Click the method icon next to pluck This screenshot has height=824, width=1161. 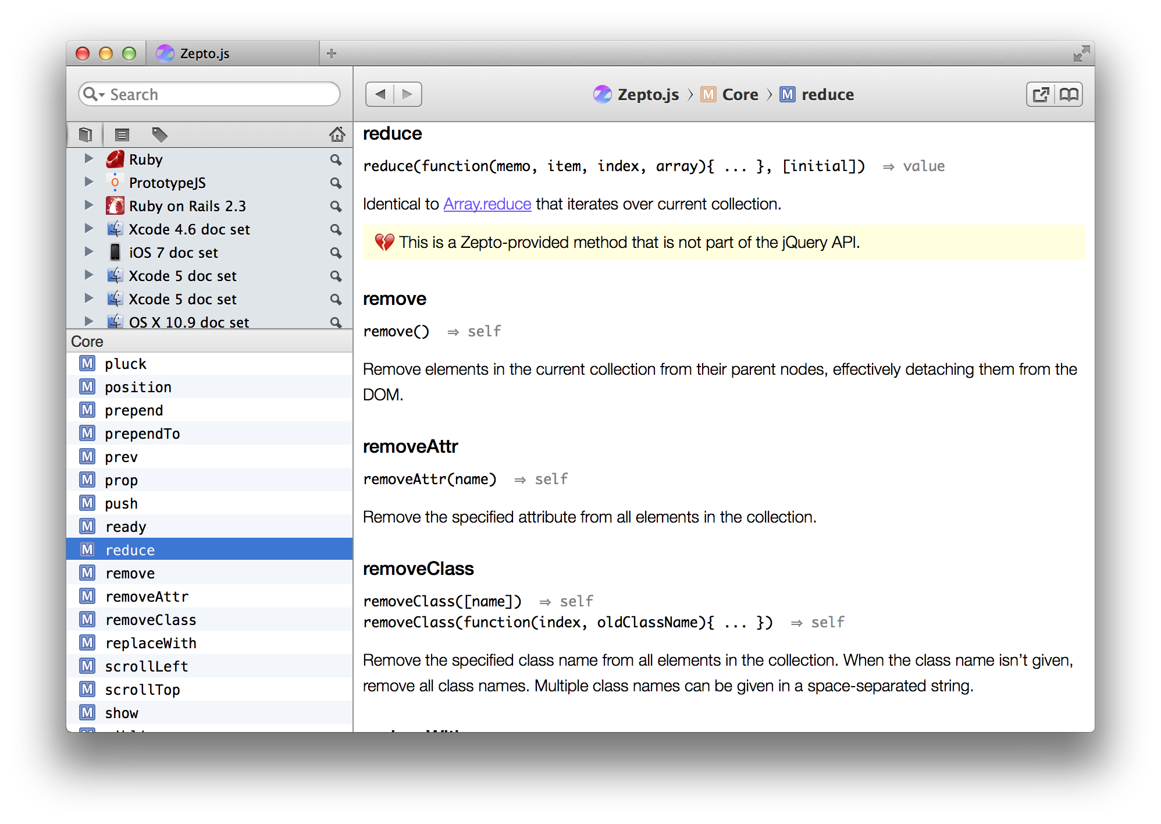coord(87,364)
